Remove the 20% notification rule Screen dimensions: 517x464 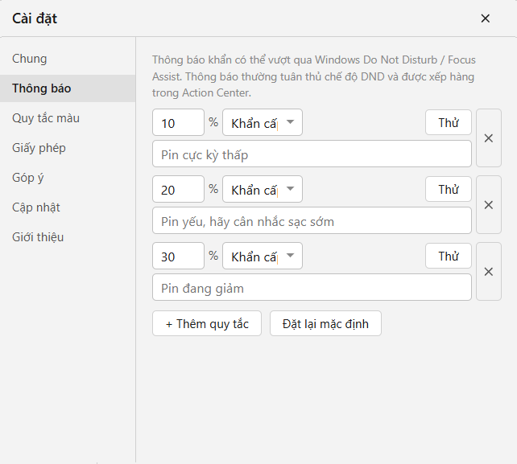[x=489, y=205]
